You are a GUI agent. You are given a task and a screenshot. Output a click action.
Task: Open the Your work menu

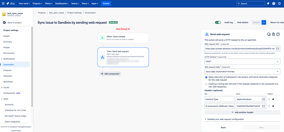coord(24,3)
